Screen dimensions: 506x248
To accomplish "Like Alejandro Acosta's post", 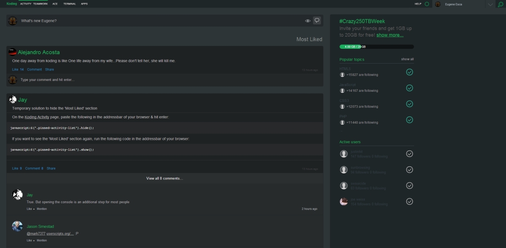I will pyautogui.click(x=14, y=69).
